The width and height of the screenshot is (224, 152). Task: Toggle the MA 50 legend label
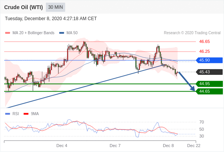[72, 33]
